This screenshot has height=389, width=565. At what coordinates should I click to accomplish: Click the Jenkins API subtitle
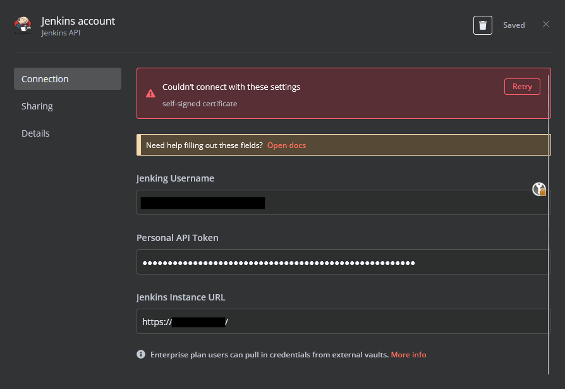[x=61, y=33]
